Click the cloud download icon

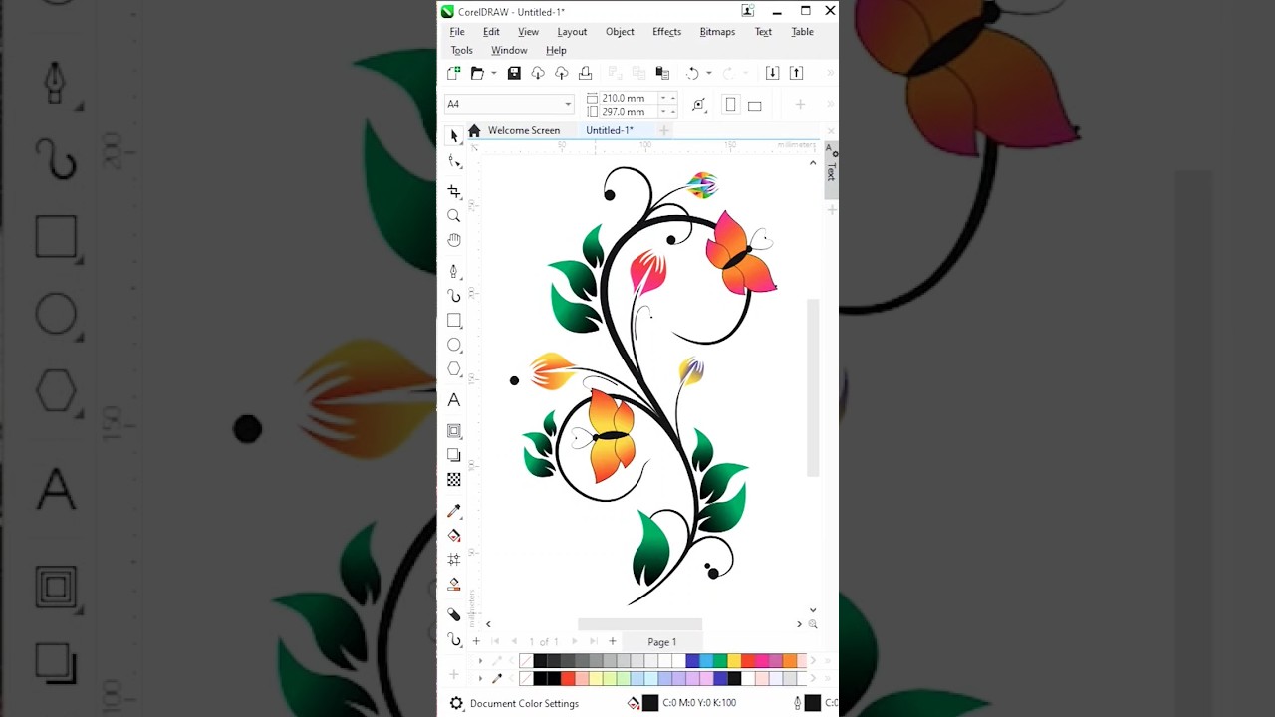pos(538,73)
